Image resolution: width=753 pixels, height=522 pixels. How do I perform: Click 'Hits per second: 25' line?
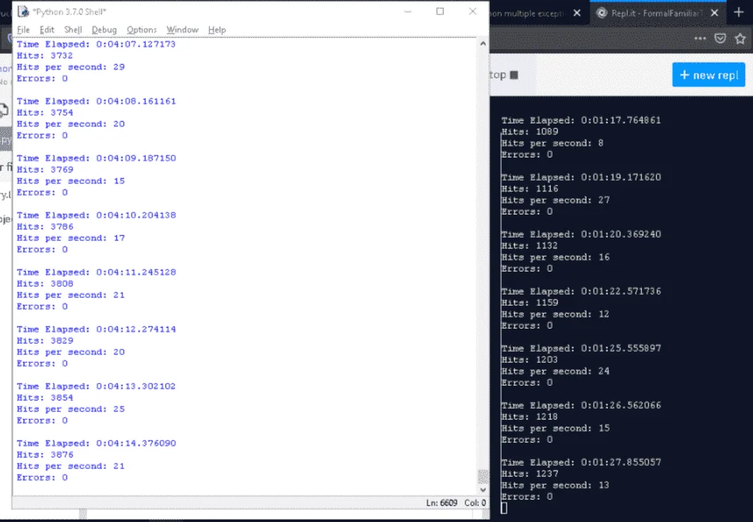tap(71, 410)
